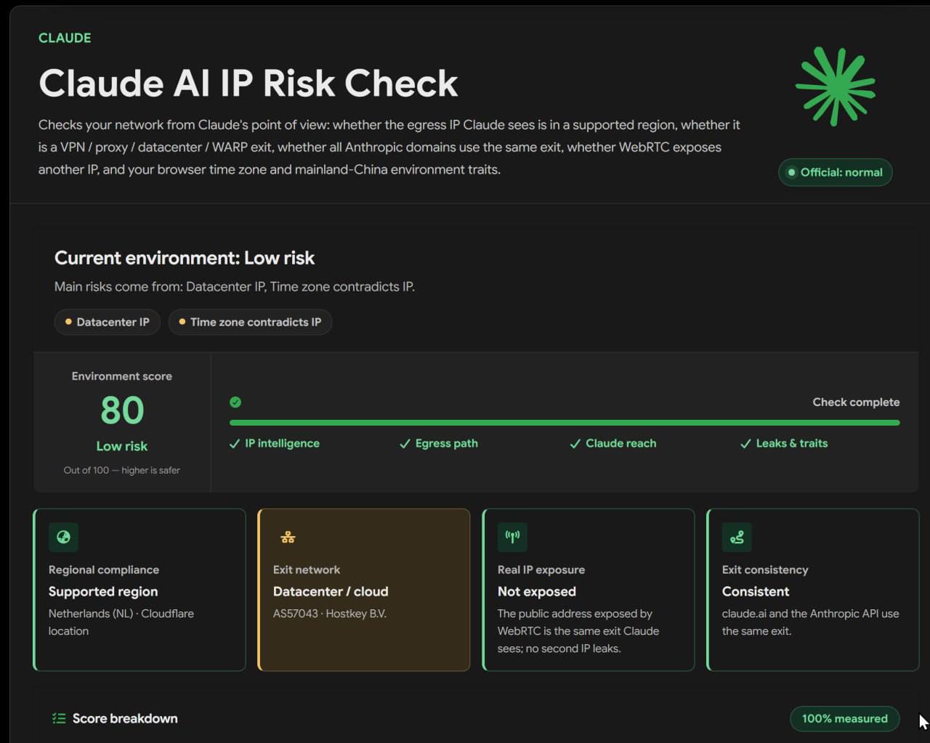Click the checkmark next to Leaks & traits
This screenshot has height=743, width=930.
coord(745,444)
